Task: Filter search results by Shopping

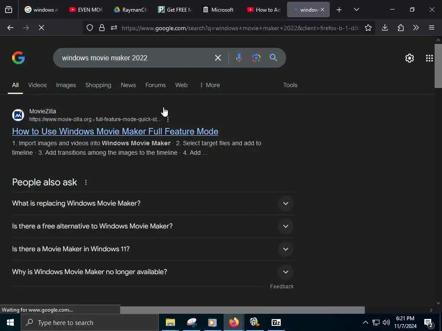Action: coord(98,85)
